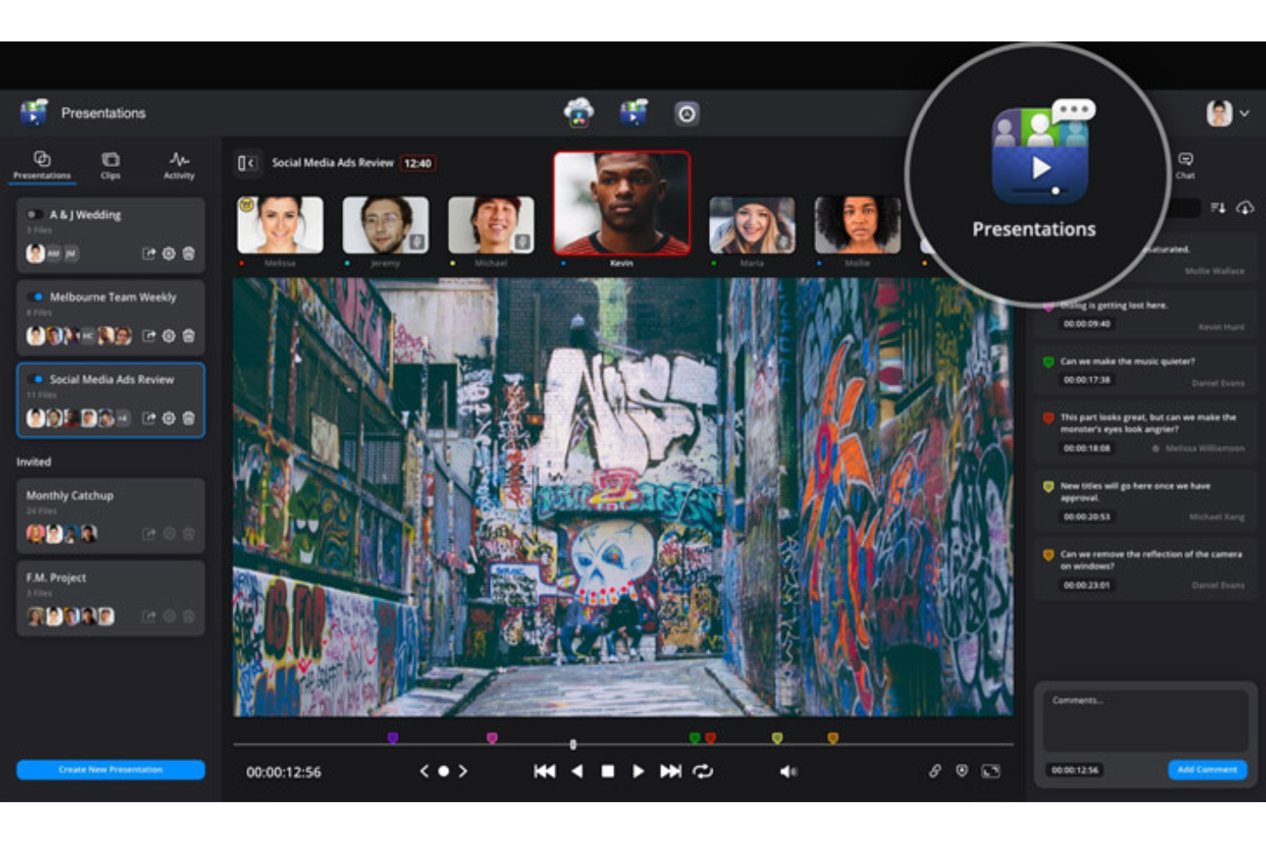Toggle loop playback
Viewport: 1266px width, 844px height.
(x=703, y=771)
